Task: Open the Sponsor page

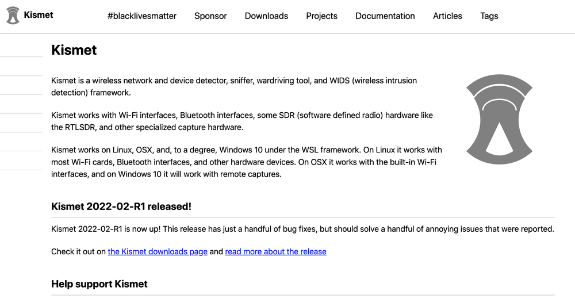Action: (x=210, y=16)
